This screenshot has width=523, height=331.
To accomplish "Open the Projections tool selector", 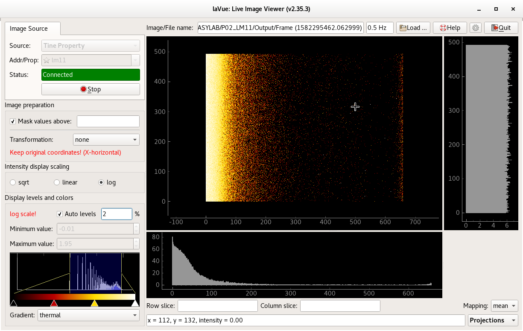I will coord(493,320).
